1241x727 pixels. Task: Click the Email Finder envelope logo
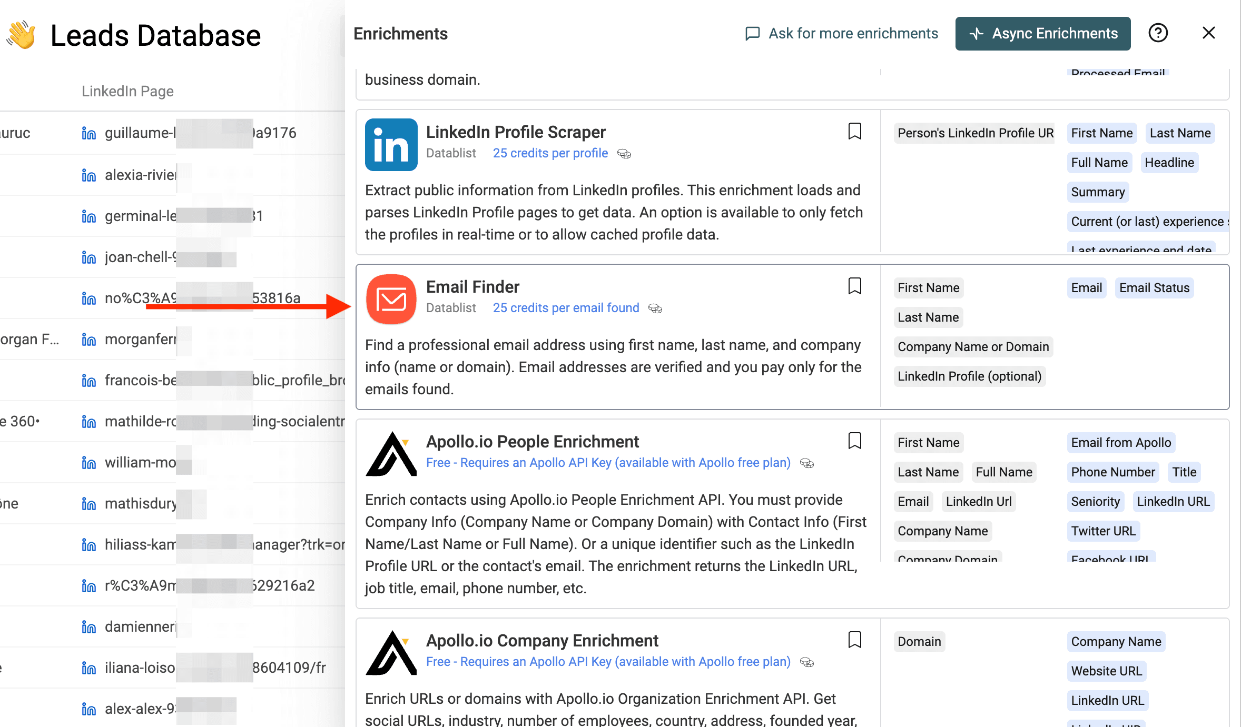[391, 300]
